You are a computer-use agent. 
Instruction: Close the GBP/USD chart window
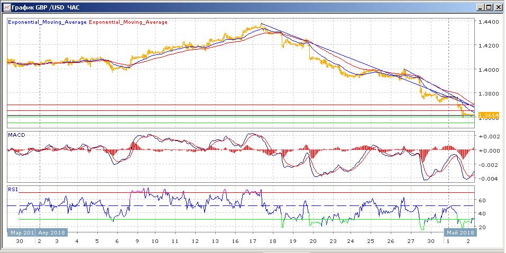click(498, 7)
